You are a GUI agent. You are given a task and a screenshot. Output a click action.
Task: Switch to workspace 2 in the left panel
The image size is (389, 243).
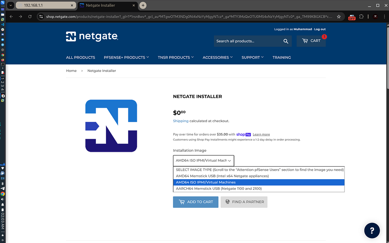[3, 82]
